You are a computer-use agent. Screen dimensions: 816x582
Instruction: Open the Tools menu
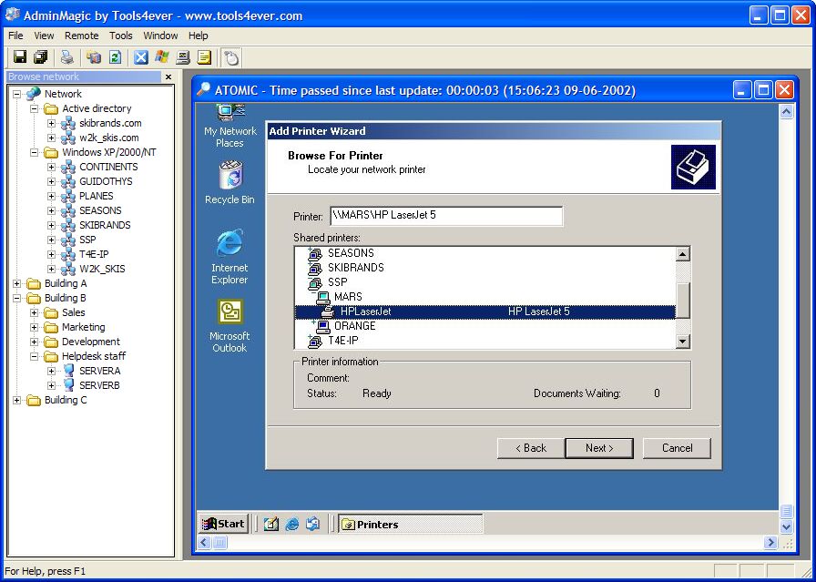(121, 36)
